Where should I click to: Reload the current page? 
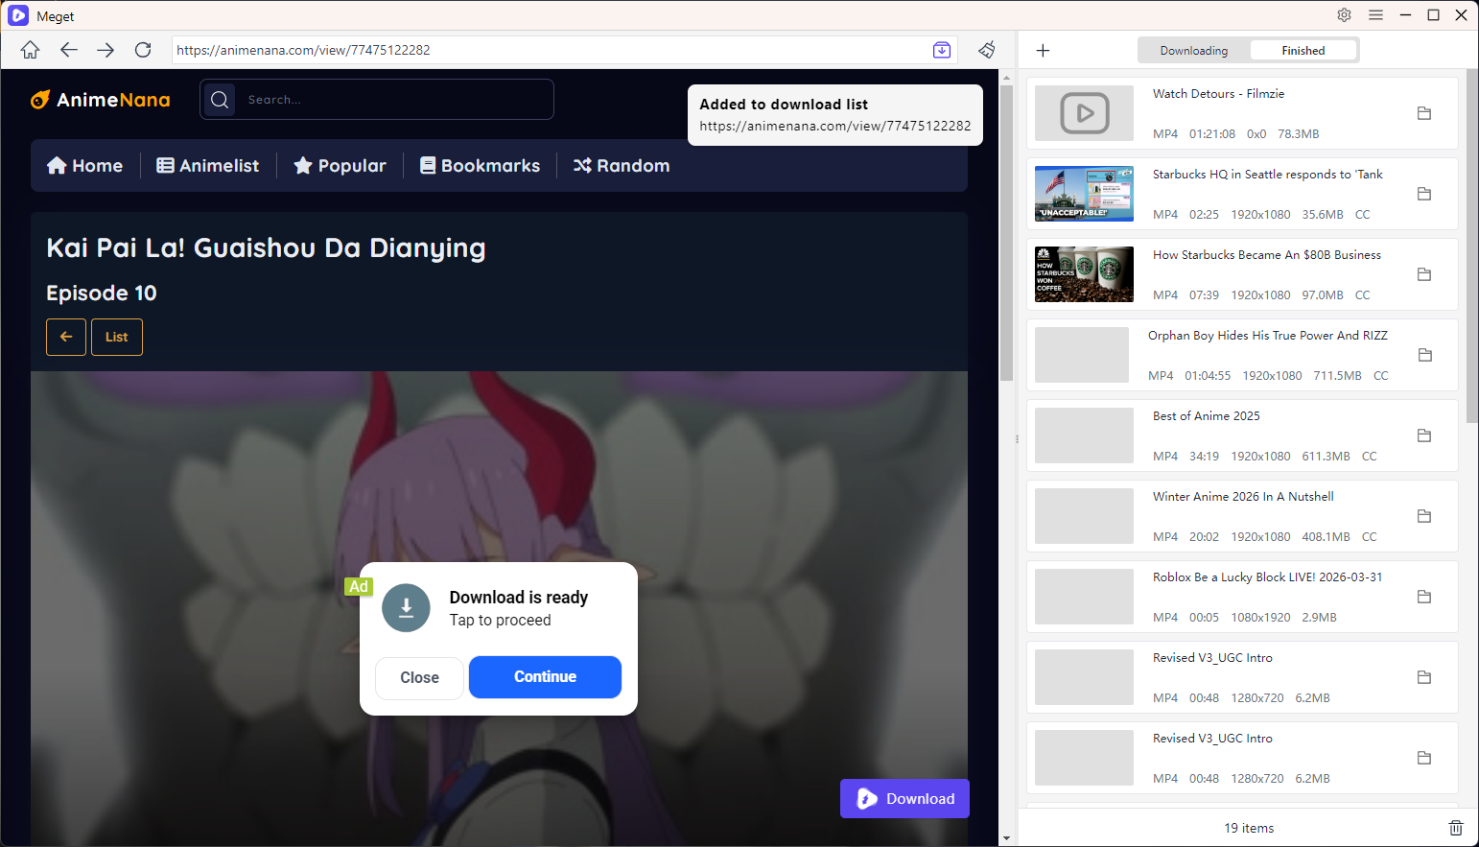(x=143, y=50)
